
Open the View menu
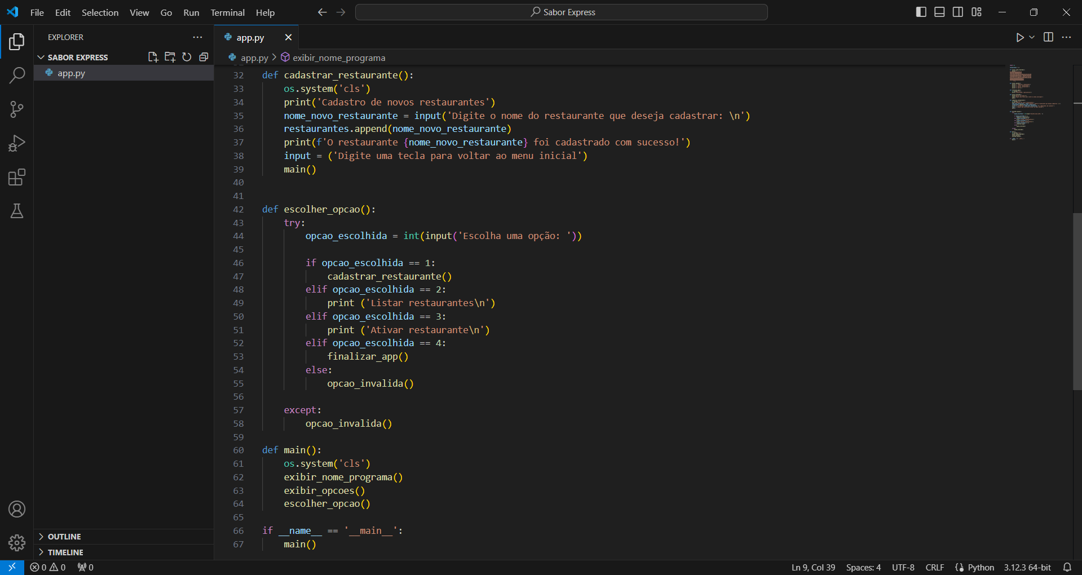click(139, 12)
